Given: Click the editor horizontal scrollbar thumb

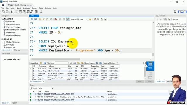Looking at the screenshot, I should click(56, 59).
